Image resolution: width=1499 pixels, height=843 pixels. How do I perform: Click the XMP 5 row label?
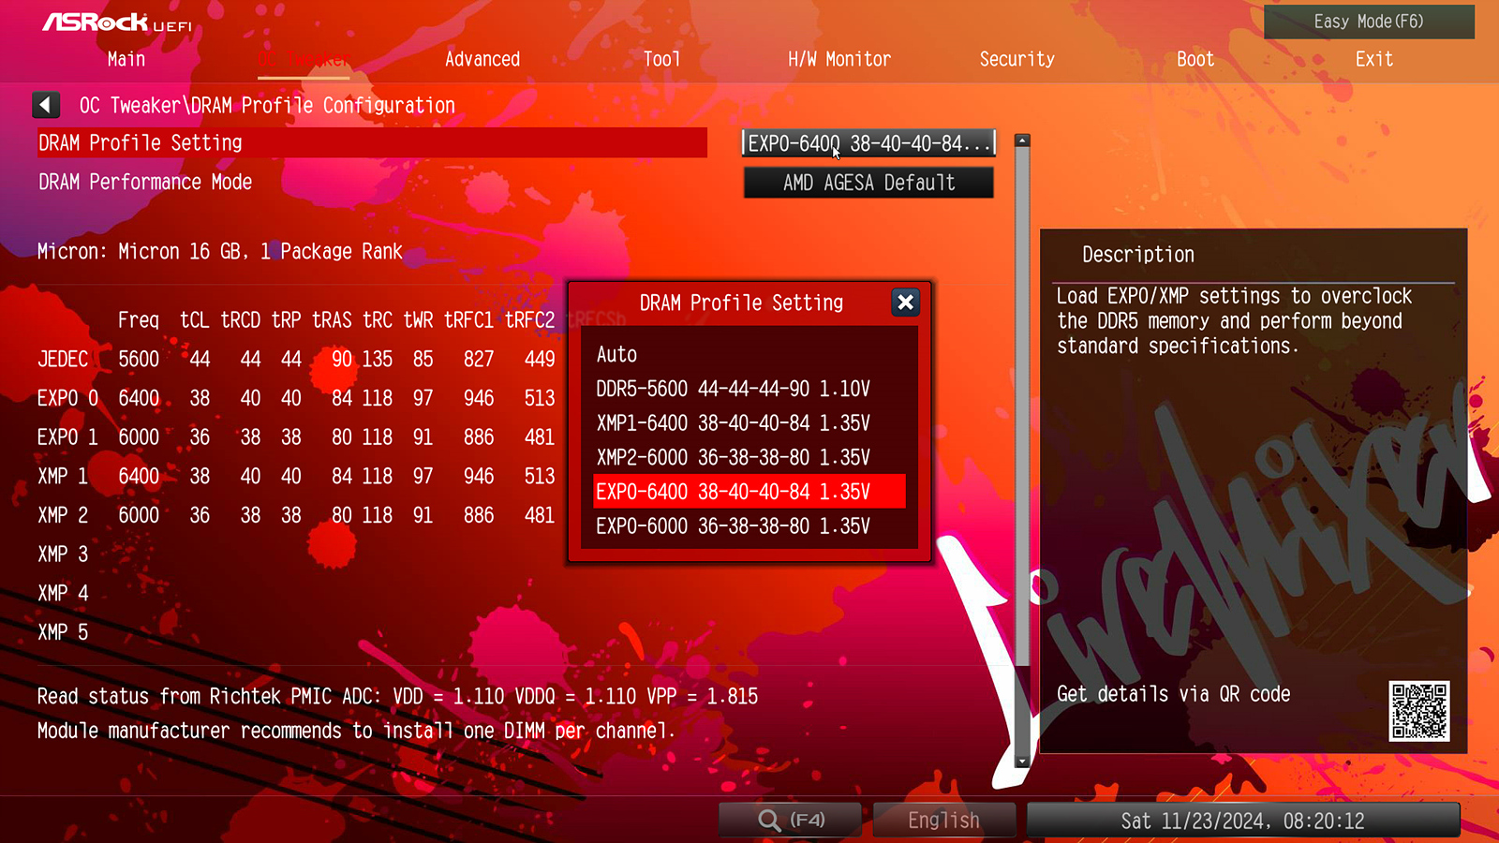(63, 632)
